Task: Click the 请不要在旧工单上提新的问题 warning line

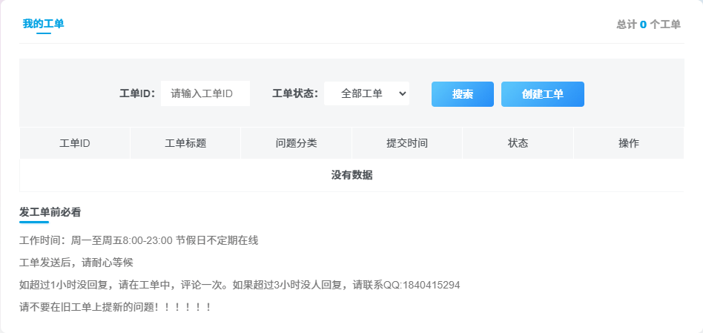Action: pos(116,306)
